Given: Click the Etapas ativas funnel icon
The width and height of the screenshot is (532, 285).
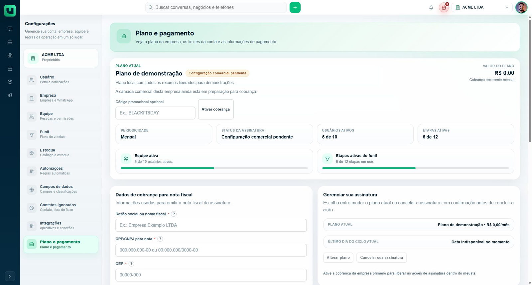Looking at the screenshot, I should pyautogui.click(x=327, y=159).
